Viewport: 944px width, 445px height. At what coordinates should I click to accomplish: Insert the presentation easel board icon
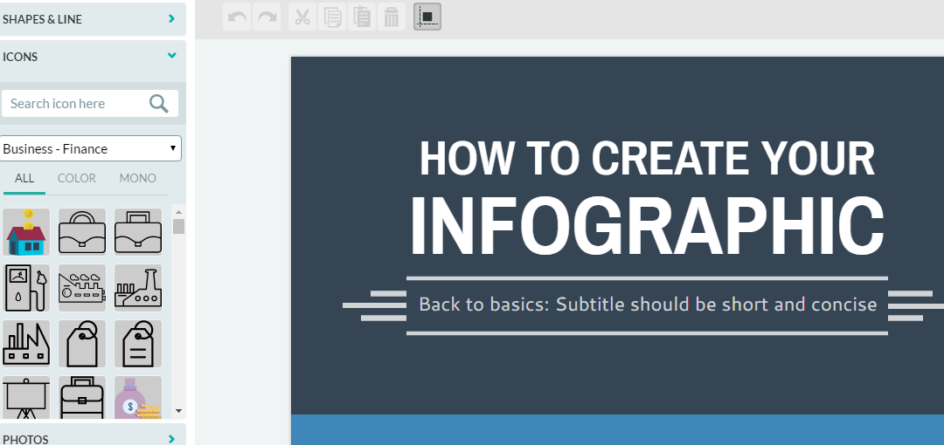click(x=26, y=397)
